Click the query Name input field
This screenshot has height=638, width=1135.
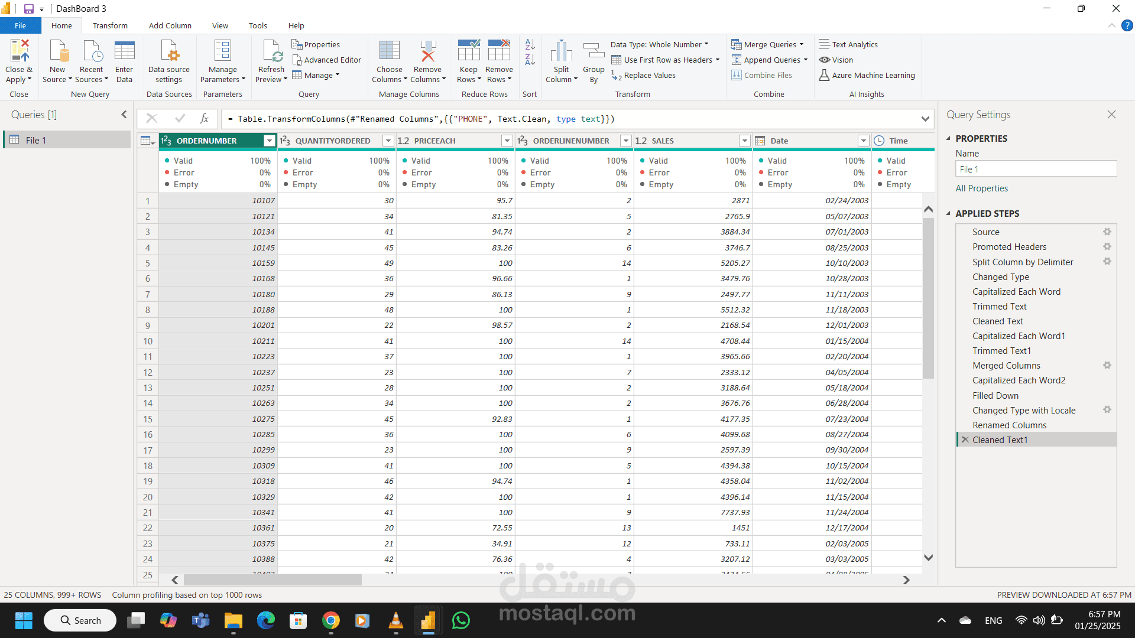pyautogui.click(x=1036, y=169)
